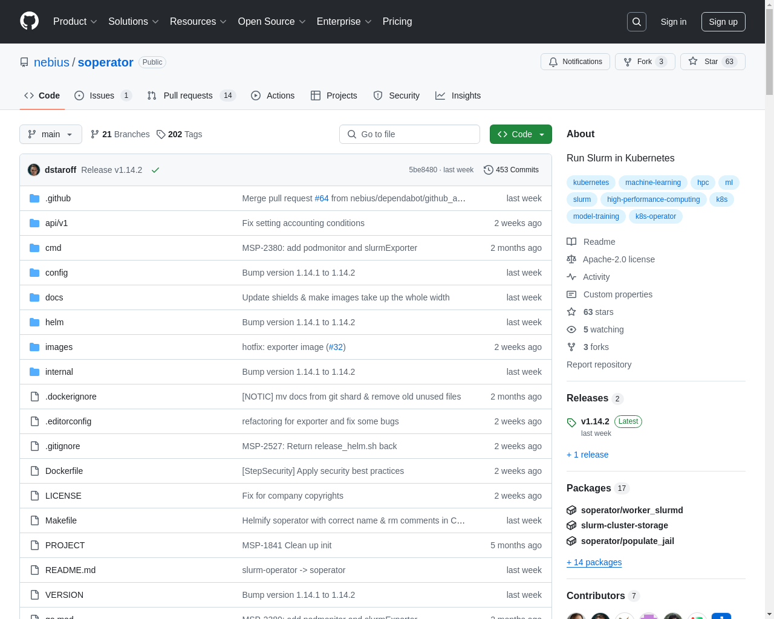Open pull request #64 link
The height and width of the screenshot is (619, 774).
point(322,198)
